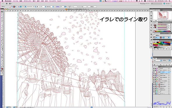Select the Pen tool

tap(2, 20)
